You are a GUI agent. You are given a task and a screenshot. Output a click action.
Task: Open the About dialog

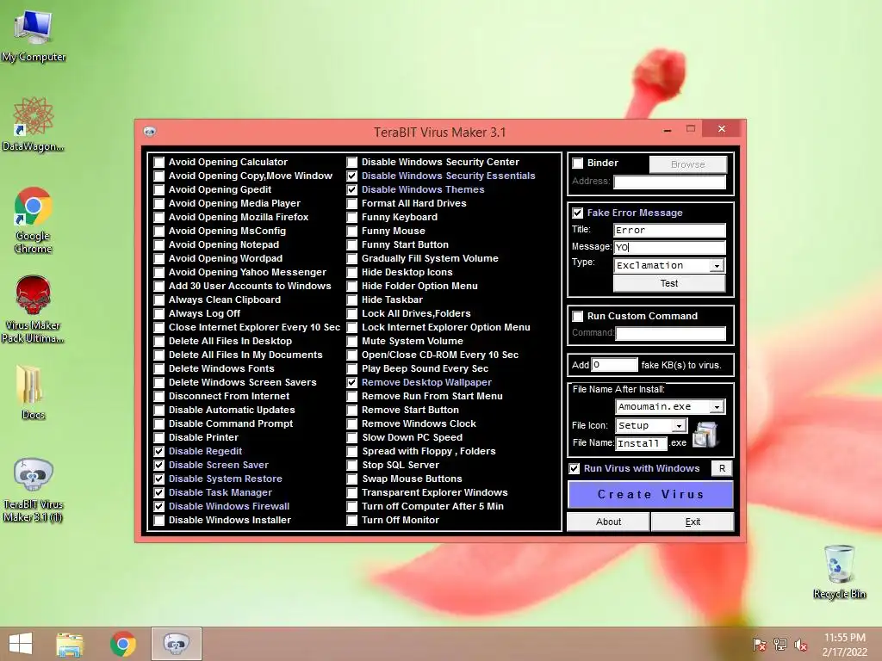(608, 522)
